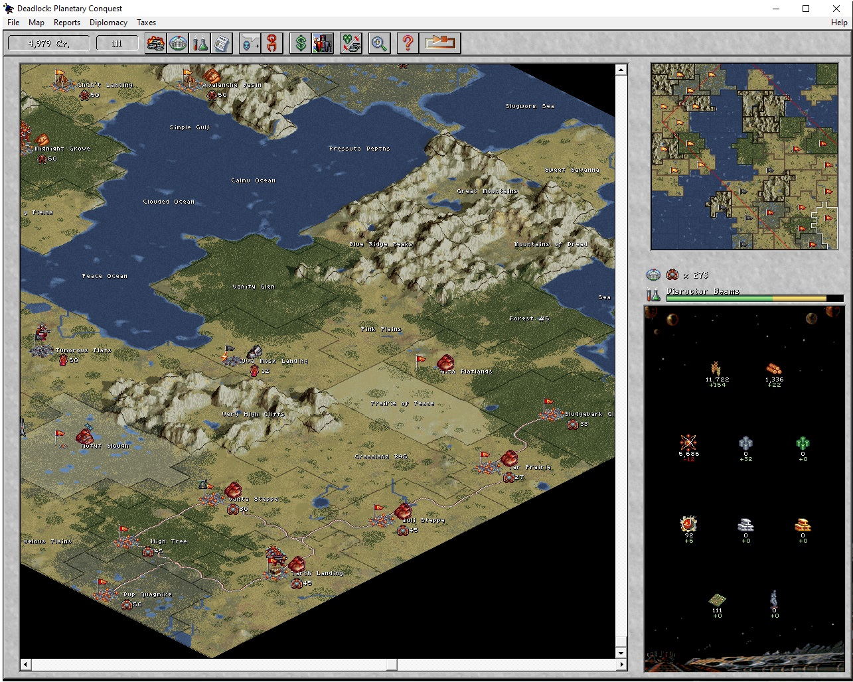Viewport: 853px width, 682px height.
Task: Click the map's horizontal scrollbar right arrow
Action: pyautogui.click(x=621, y=664)
